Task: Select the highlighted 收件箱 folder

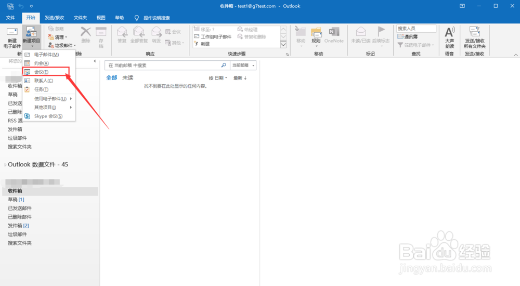Action: pos(50,191)
